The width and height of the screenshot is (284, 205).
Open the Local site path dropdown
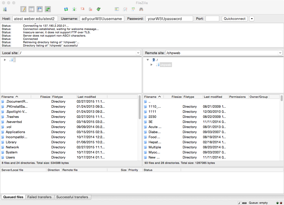pos(138,53)
